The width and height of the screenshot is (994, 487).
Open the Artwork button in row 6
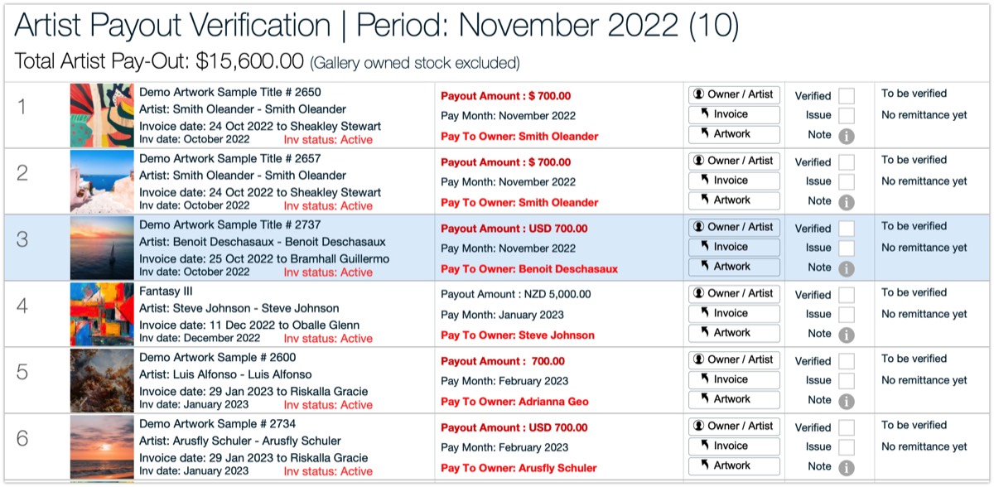[734, 465]
